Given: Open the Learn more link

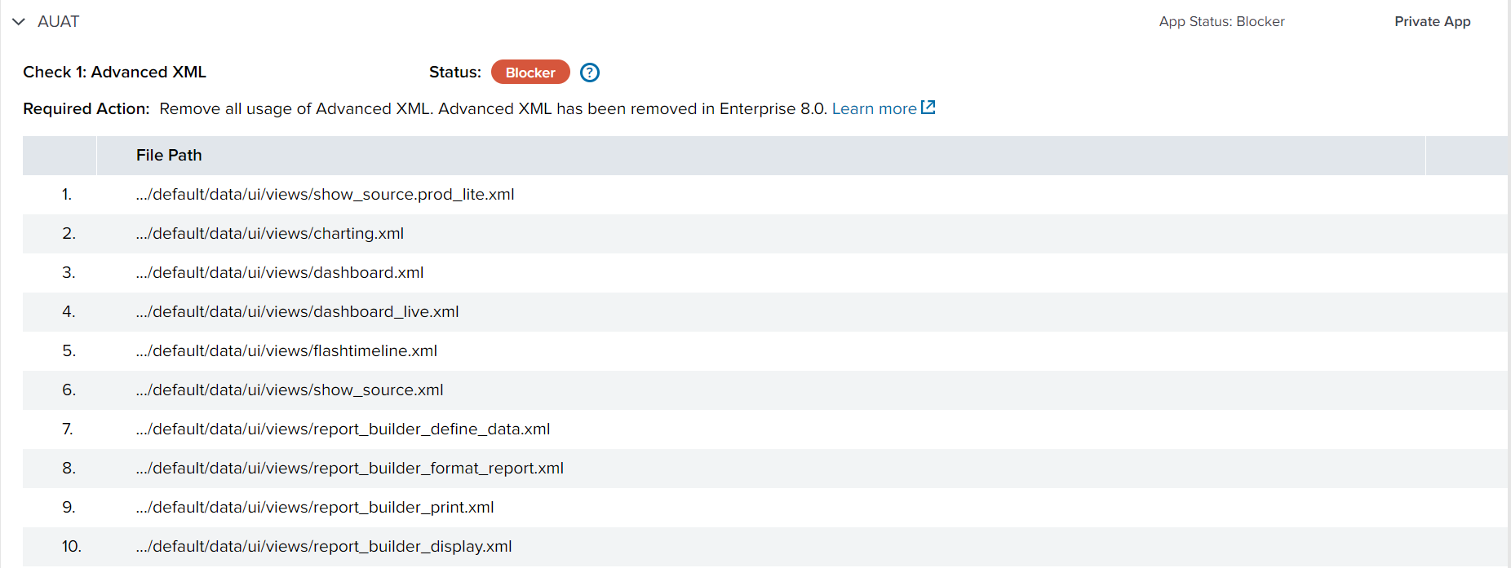Looking at the screenshot, I should coord(874,108).
